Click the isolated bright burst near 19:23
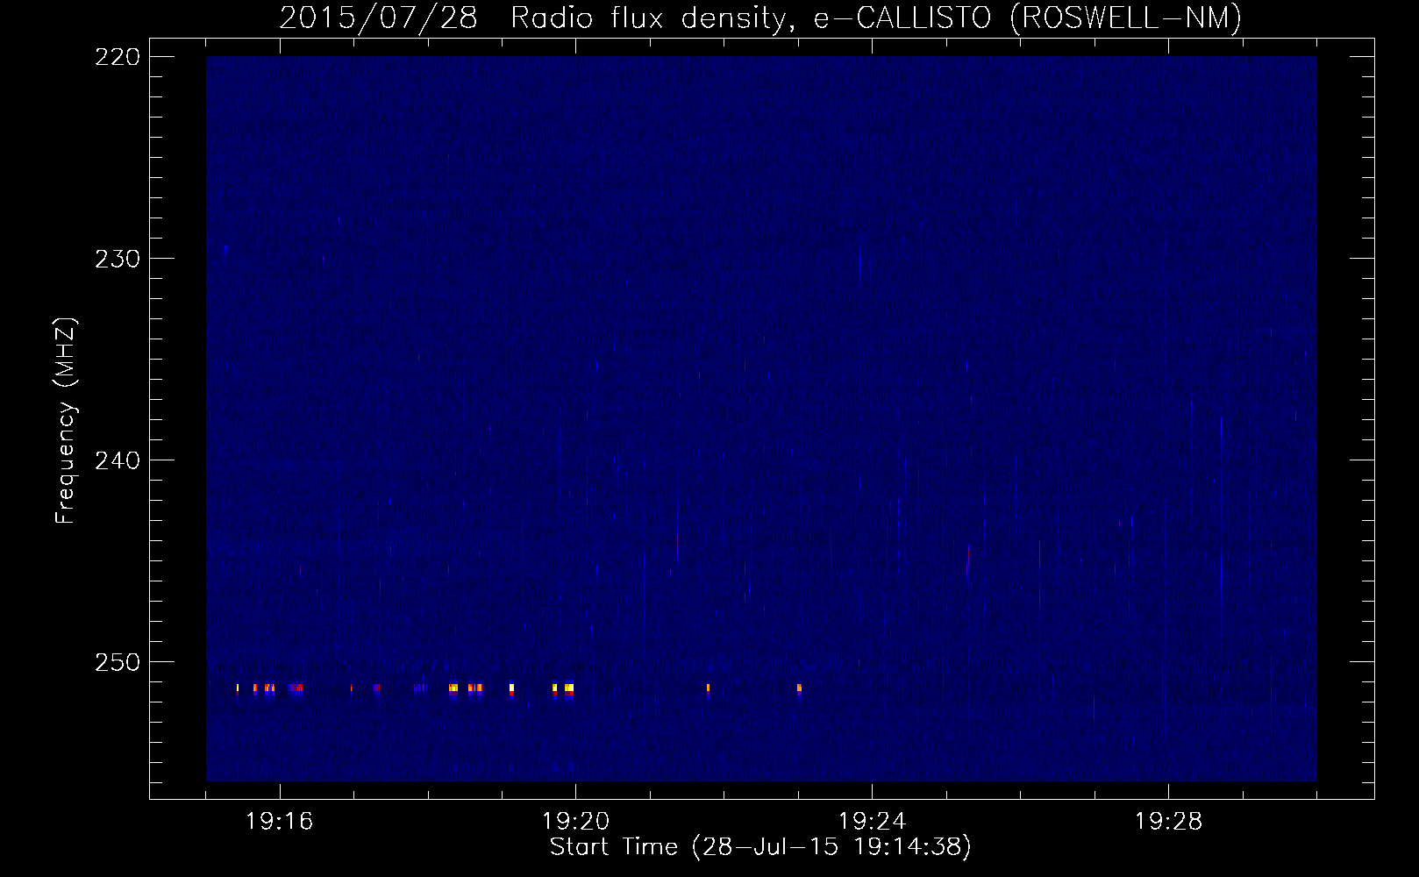 coord(799,688)
